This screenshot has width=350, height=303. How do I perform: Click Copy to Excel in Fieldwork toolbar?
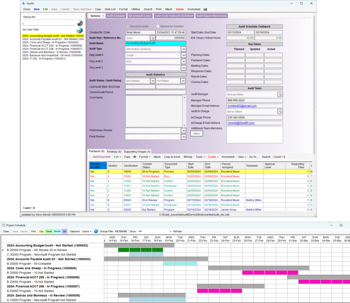tap(172, 157)
